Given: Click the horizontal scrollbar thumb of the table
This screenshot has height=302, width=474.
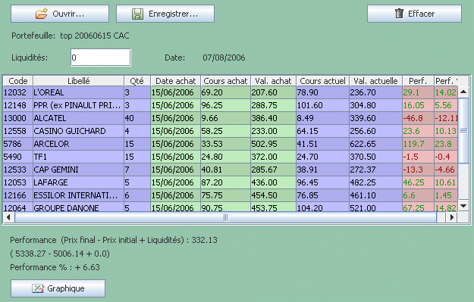Looking at the screenshot, I should pyautogui.click(x=225, y=217).
